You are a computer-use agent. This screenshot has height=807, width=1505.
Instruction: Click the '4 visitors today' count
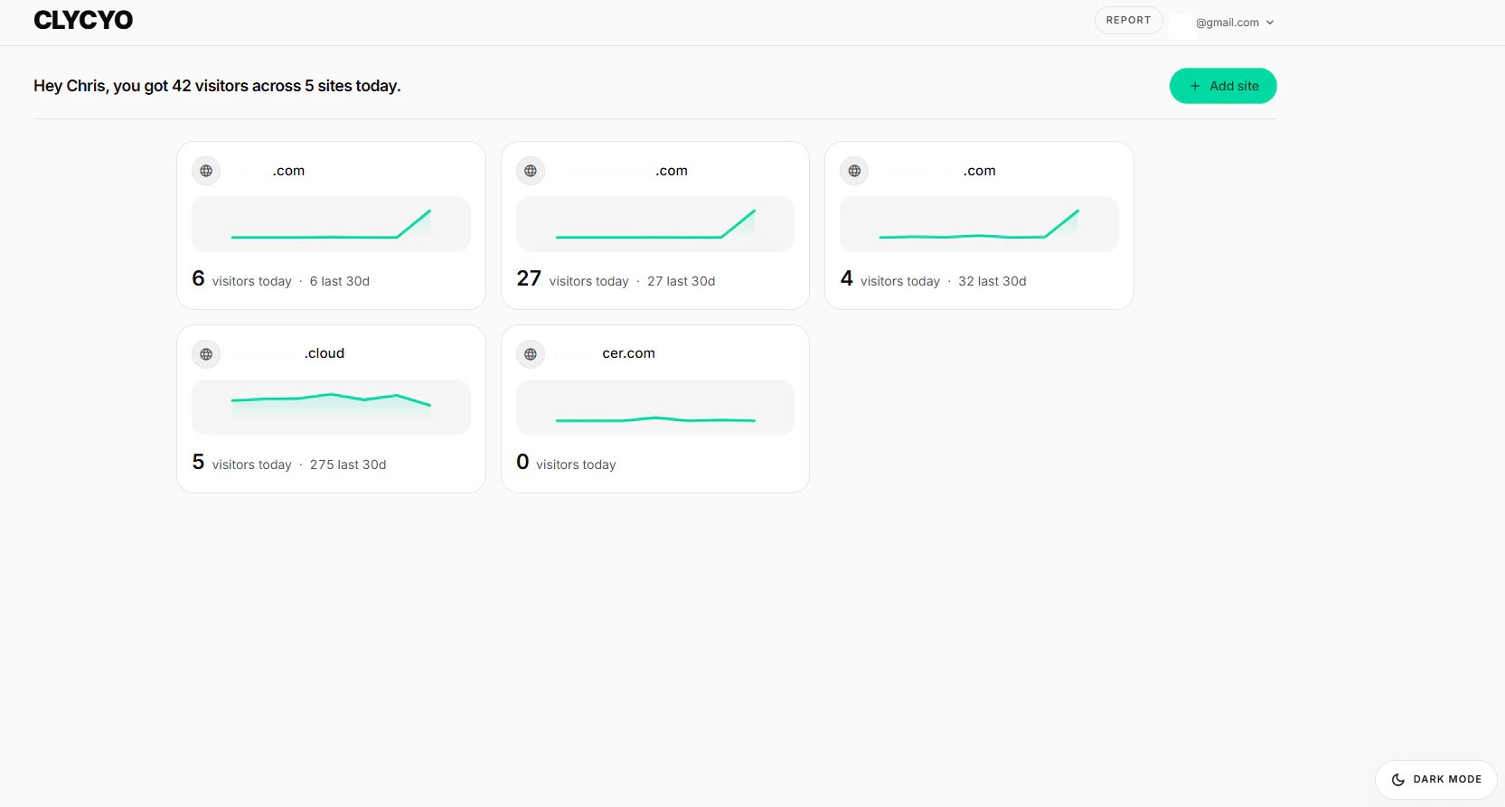[890, 279]
